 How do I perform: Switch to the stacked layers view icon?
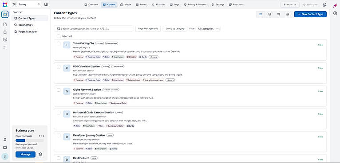(x=288, y=14)
